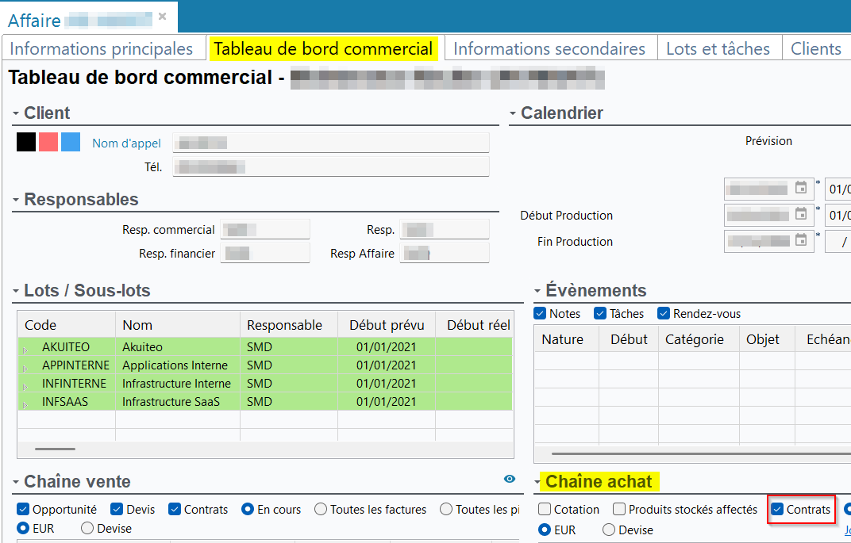Enable the Cotation checkbox
This screenshot has width=851, height=543.
(545, 510)
